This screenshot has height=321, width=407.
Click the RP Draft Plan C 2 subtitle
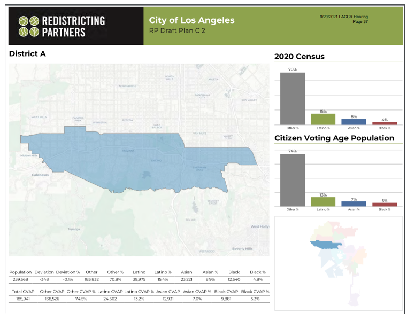[177, 31]
